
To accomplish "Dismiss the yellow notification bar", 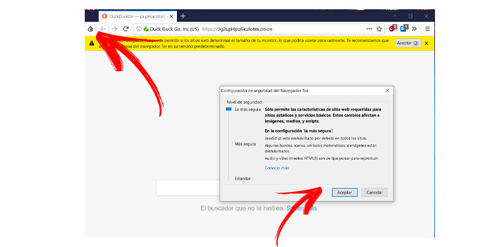I will point(426,43).
